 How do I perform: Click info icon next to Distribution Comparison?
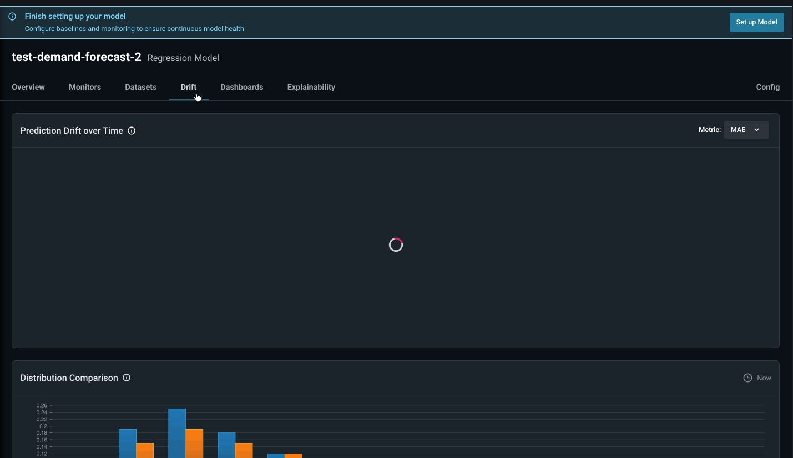127,378
